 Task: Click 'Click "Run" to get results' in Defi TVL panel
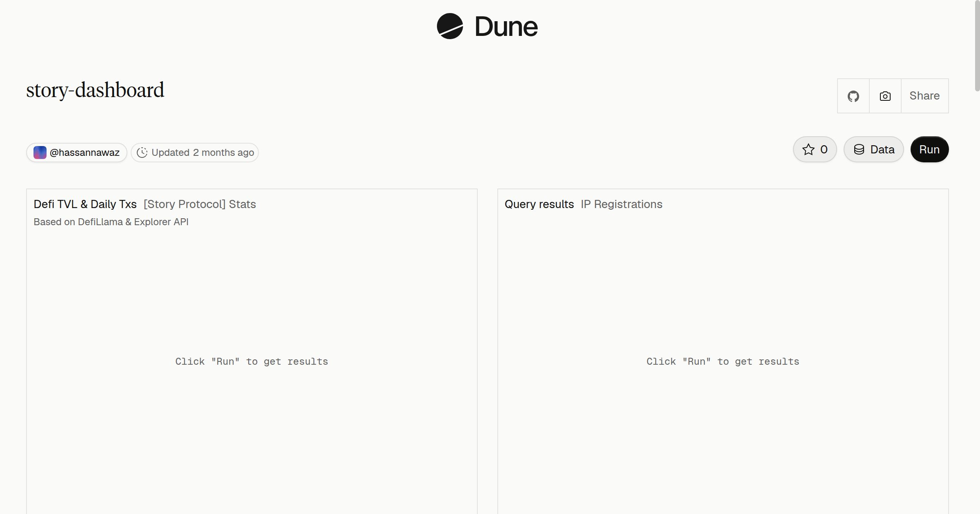coord(252,361)
